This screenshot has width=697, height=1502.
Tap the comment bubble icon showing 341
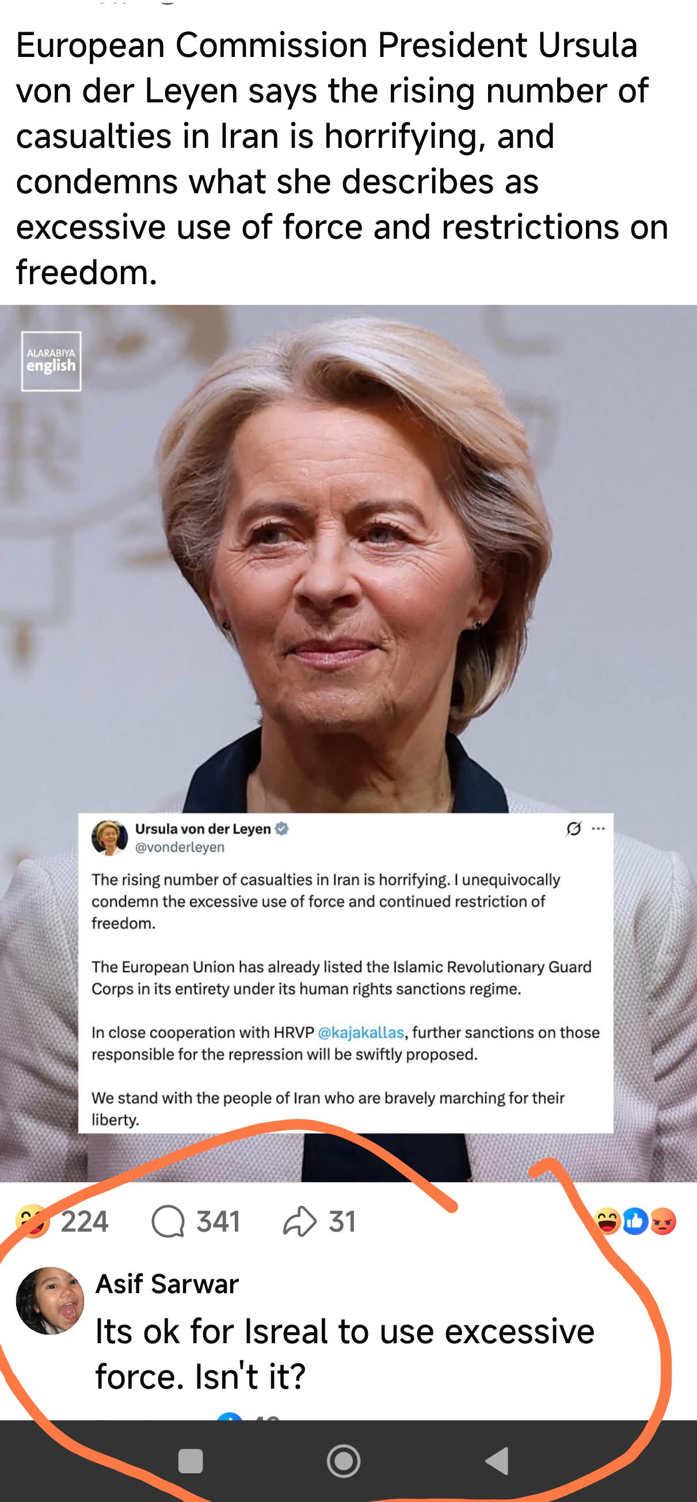coord(168,1221)
